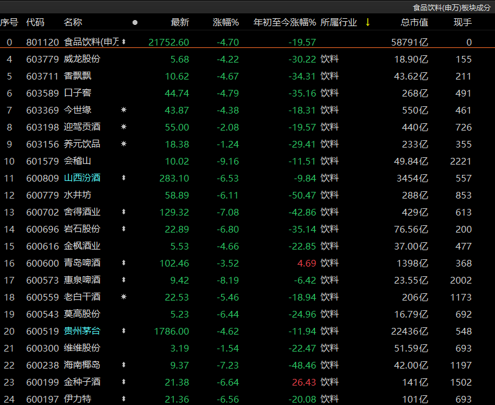Screen dimensions: 495x405
Task: Click the marker icon beside 食品饮料(申万) index row
Action: click(124, 42)
